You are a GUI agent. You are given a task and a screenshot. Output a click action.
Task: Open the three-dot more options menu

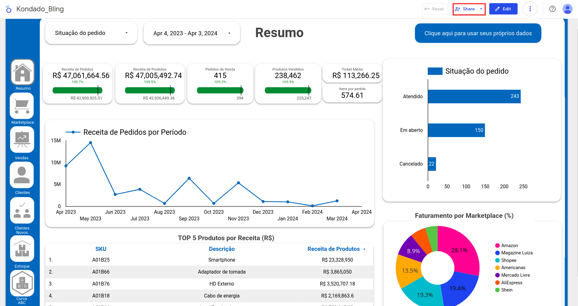[x=530, y=9]
